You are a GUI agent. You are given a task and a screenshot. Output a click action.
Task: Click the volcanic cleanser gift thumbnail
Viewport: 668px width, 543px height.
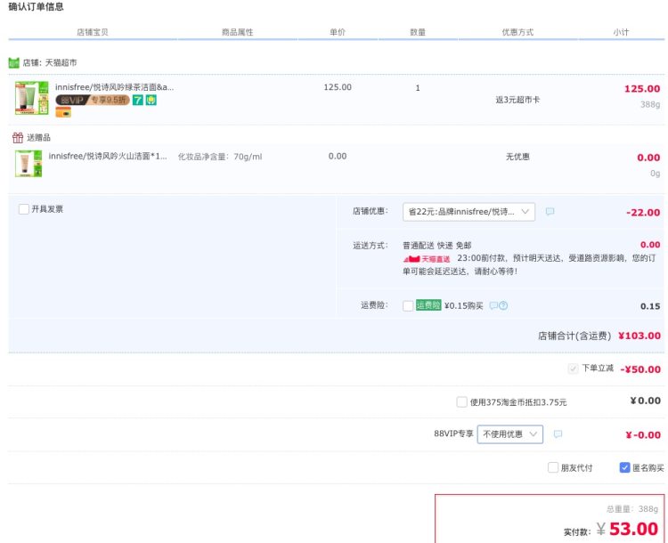(29, 163)
